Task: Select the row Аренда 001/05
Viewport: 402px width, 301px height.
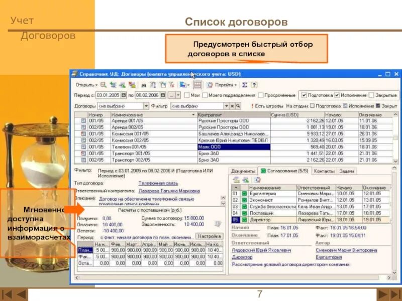Action: [x=233, y=120]
